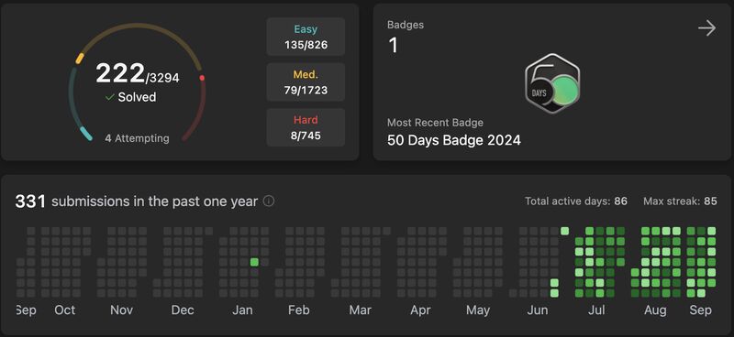Click the 50 Days badge emblem
Screen dimensions: 734x337
tap(552, 83)
